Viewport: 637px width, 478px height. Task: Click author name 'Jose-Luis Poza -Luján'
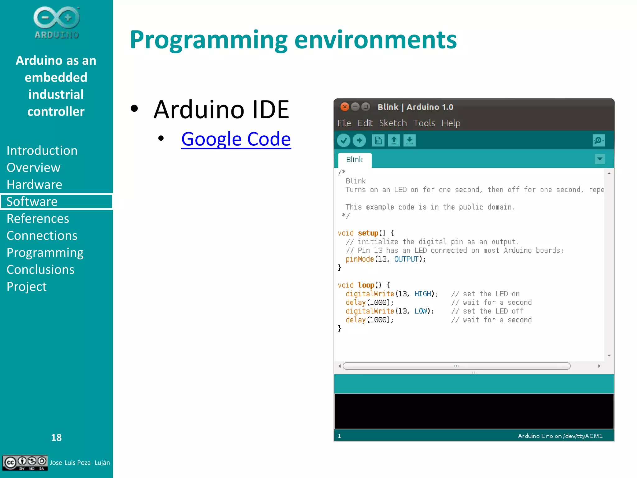click(x=80, y=463)
